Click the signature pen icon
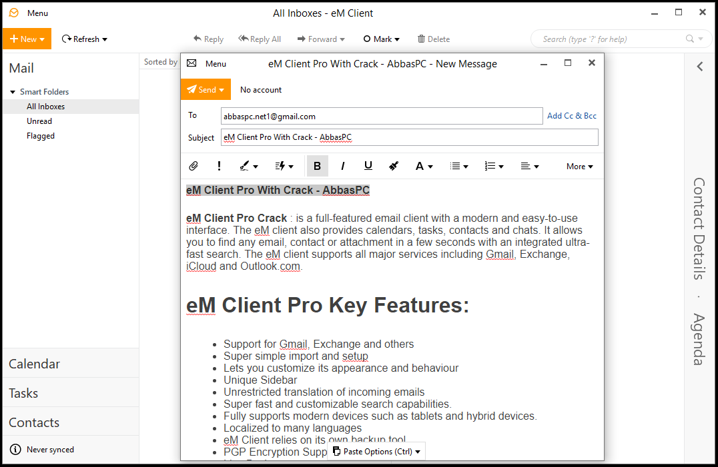 coord(244,167)
